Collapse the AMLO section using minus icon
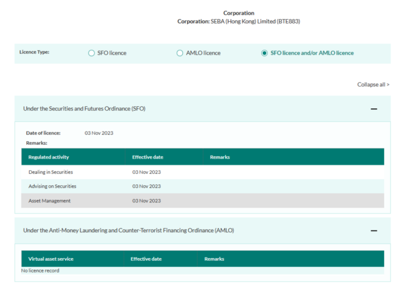This screenshot has width=412, height=291. tap(374, 230)
